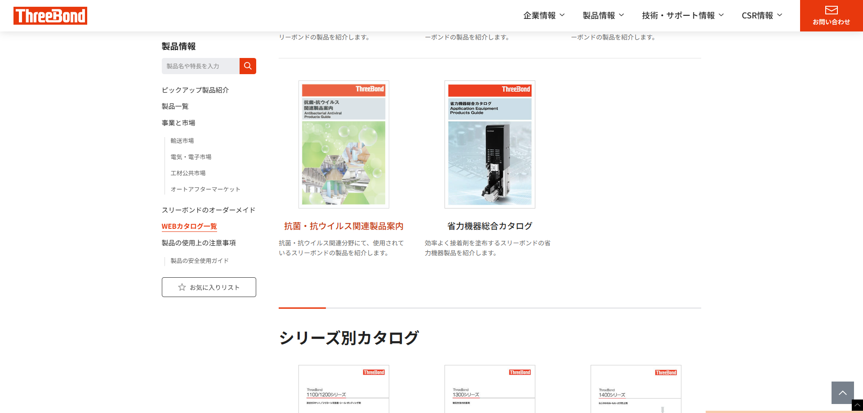Viewport: 863px width, 413px height.
Task: Type in the product name search field
Action: pyautogui.click(x=200, y=66)
